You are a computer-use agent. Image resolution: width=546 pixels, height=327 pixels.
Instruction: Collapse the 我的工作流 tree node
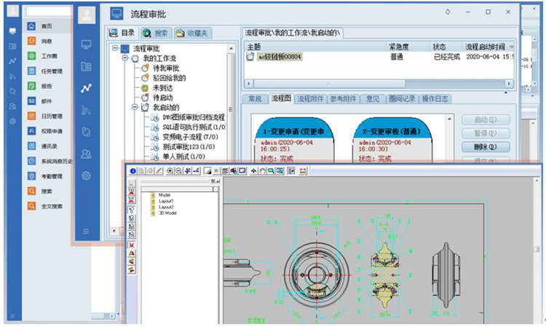click(x=125, y=58)
